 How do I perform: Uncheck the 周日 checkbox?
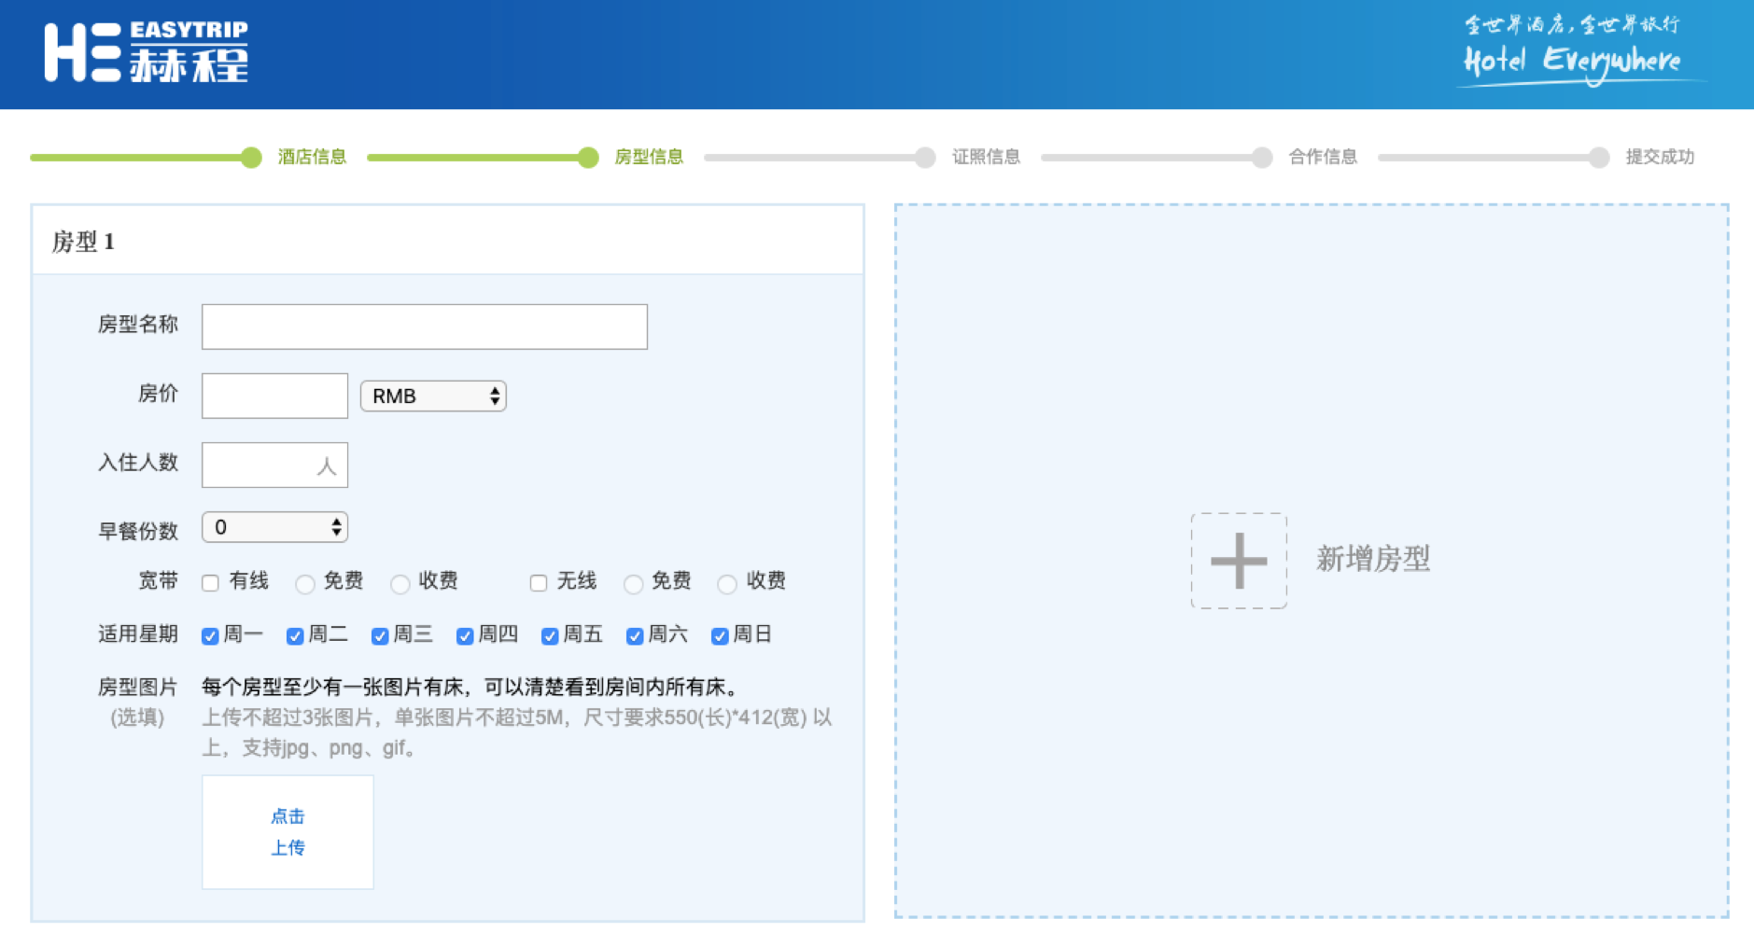pyautogui.click(x=720, y=636)
